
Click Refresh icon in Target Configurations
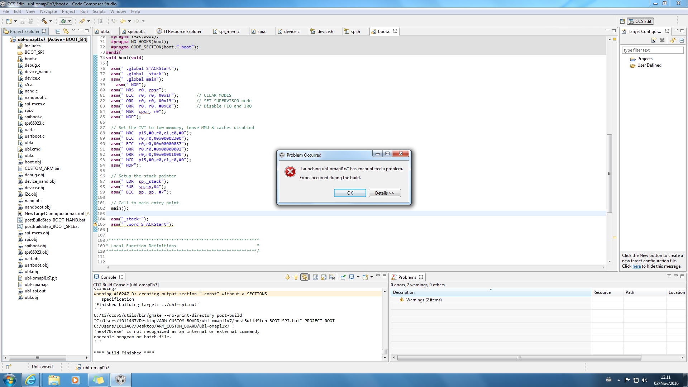click(x=673, y=40)
